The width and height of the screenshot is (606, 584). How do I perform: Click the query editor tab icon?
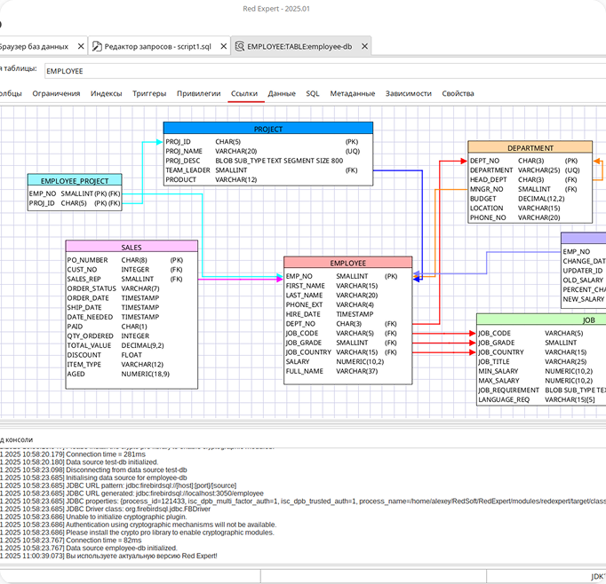[x=97, y=46]
